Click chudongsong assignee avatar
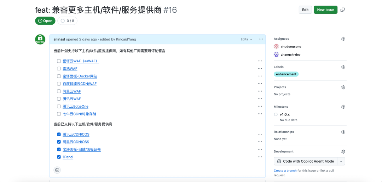Viewport: 382px width, 182px height. click(x=276, y=46)
